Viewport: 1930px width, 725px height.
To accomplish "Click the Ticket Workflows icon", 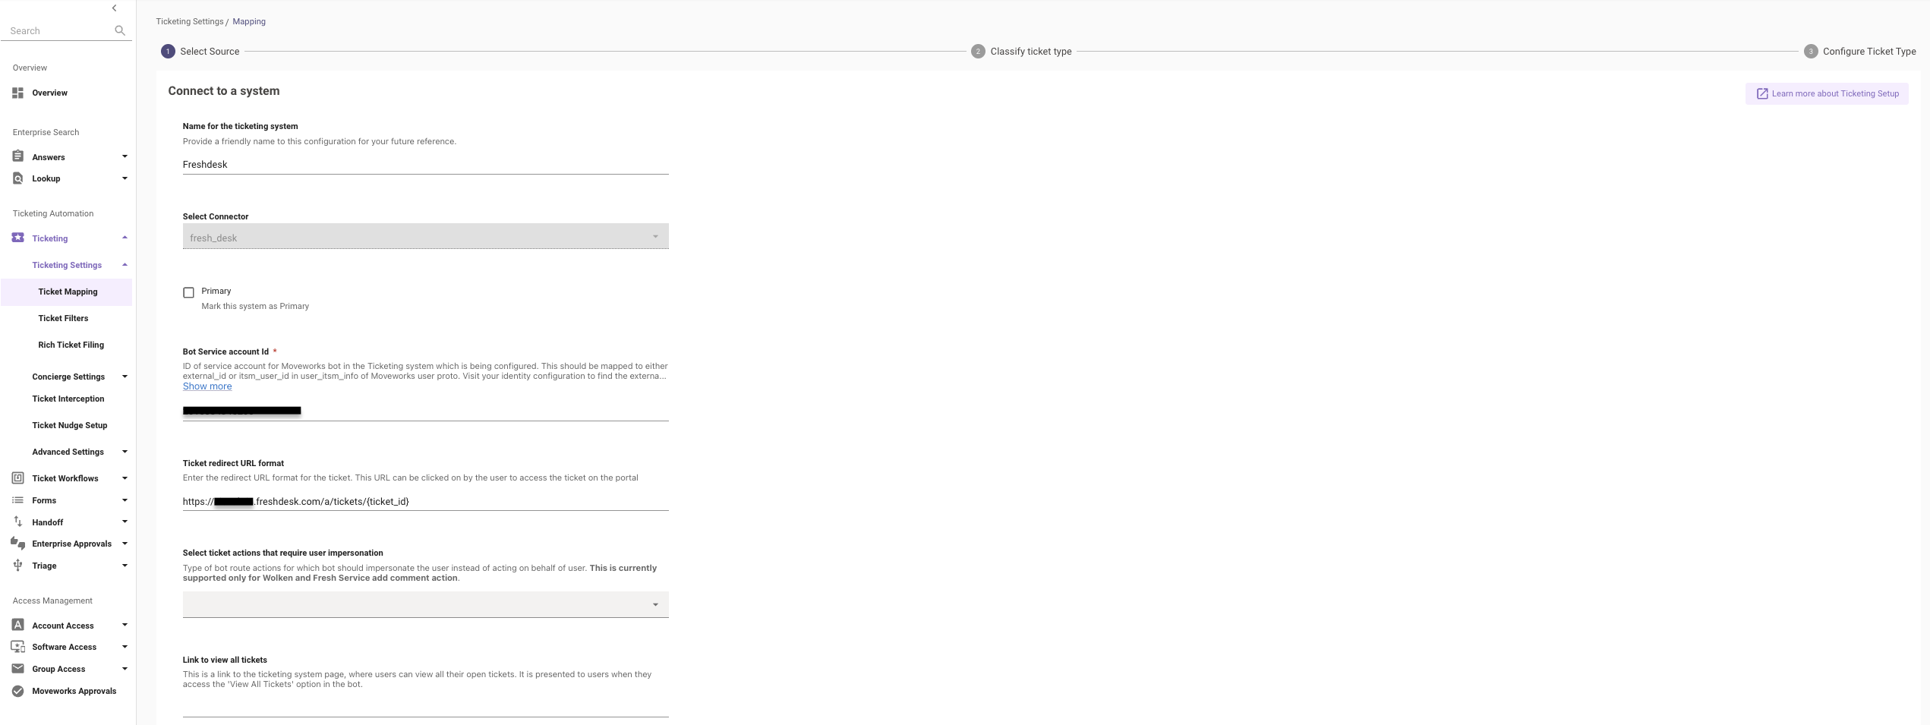I will point(17,478).
